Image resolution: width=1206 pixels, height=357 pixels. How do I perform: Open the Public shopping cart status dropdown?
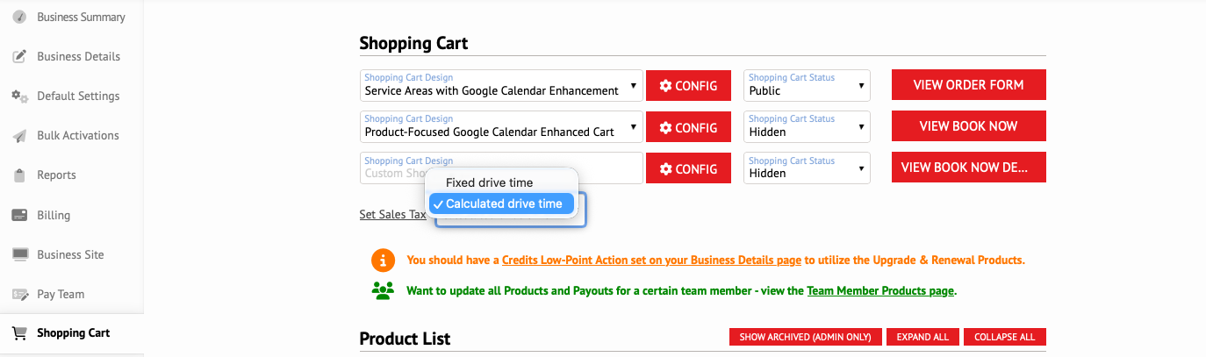(x=807, y=85)
